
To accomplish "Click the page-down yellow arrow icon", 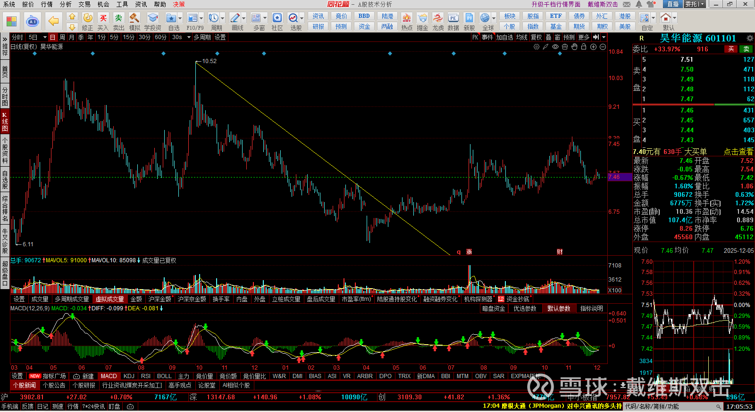I will click(72, 27).
